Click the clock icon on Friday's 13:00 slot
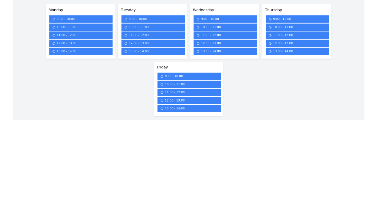Image resolution: width=377 pixels, height=198 pixels. (162, 108)
